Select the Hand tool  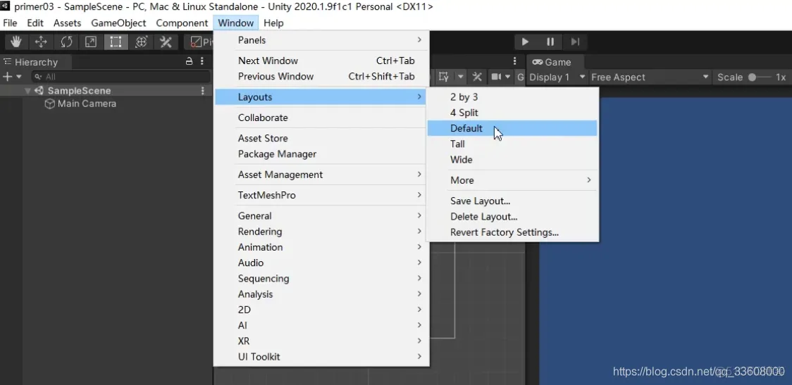tap(16, 42)
